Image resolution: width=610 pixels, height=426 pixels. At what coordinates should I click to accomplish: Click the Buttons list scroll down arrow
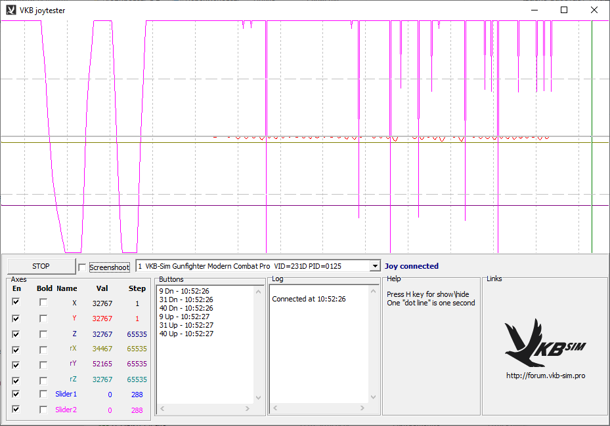point(258,398)
